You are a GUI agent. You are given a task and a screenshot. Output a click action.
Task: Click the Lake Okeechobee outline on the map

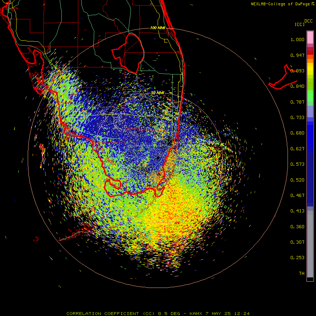(x=128, y=53)
